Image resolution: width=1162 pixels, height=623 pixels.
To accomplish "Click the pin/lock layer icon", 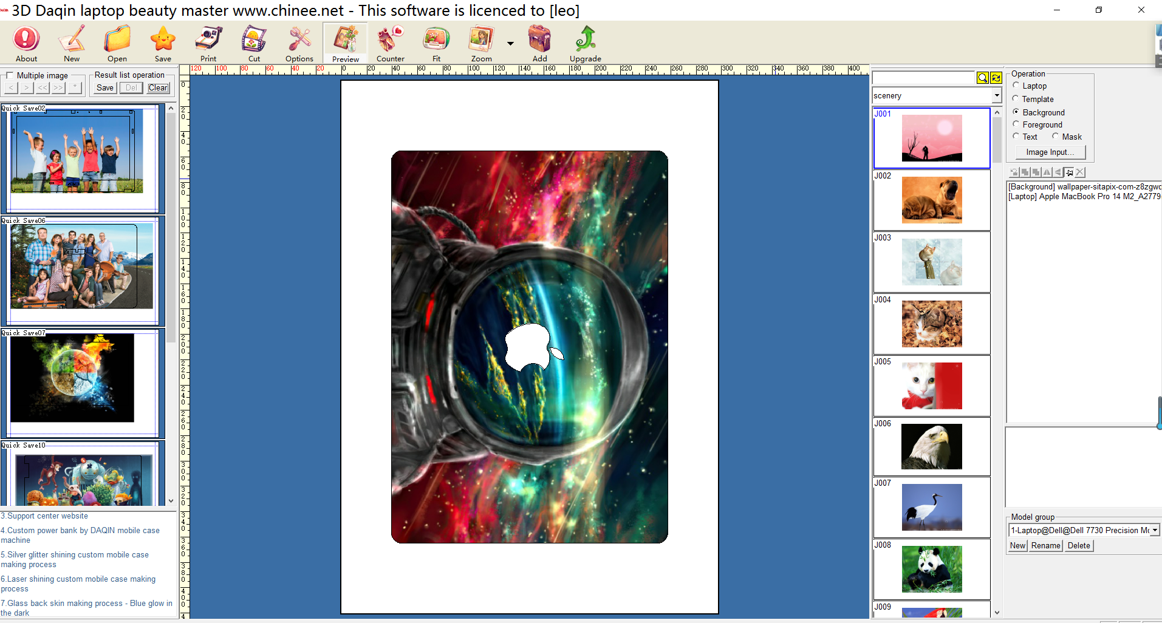I will click(x=1069, y=172).
